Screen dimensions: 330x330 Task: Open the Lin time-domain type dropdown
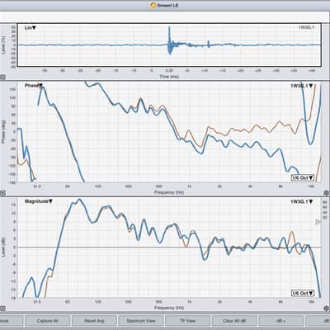pos(31,28)
